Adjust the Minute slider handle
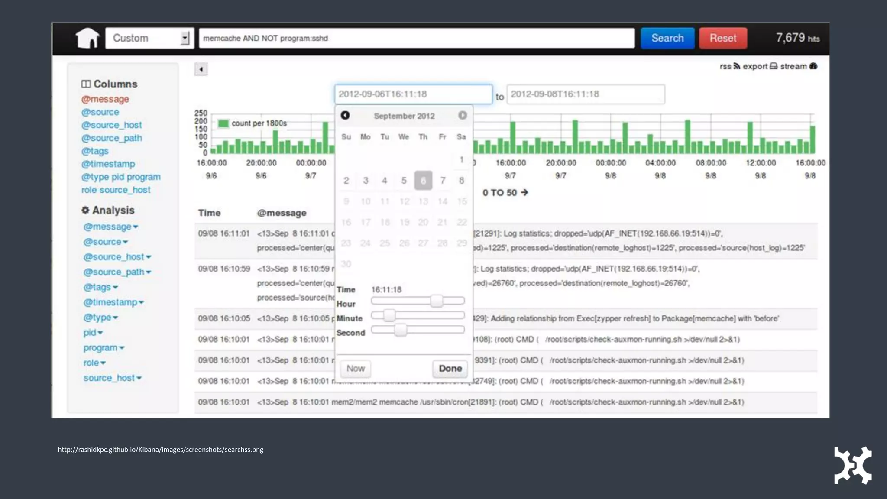 [390, 315]
